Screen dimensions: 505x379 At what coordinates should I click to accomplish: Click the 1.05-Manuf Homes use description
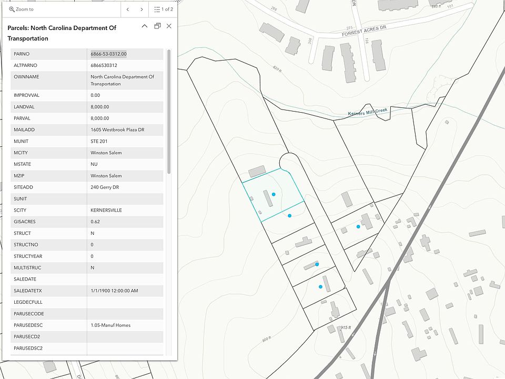click(x=110, y=325)
